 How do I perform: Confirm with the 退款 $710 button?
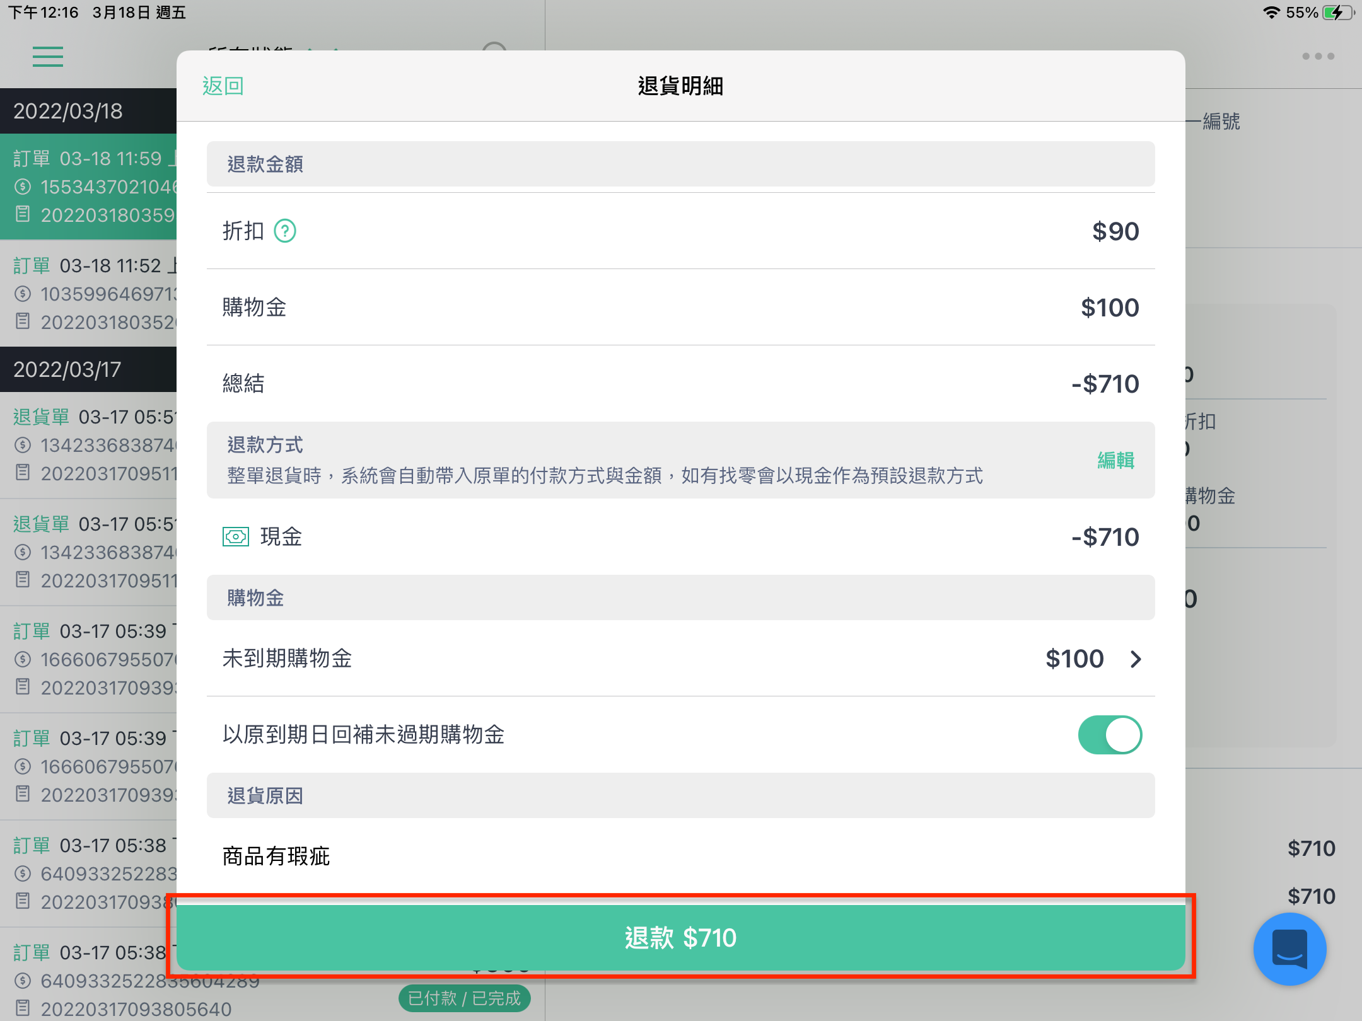tap(681, 938)
